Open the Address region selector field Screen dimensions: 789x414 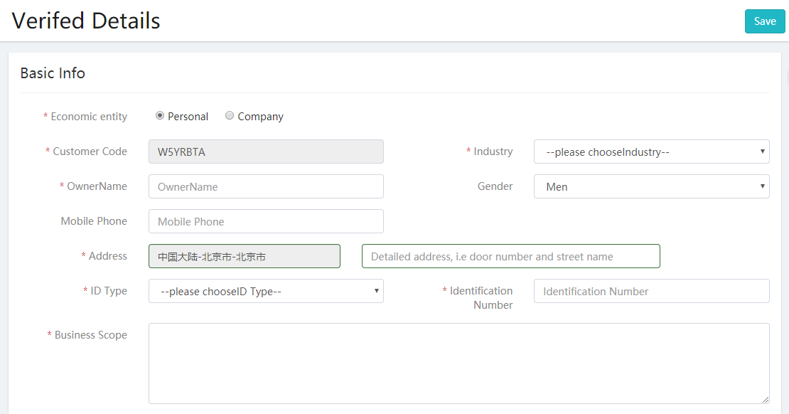[x=244, y=256]
